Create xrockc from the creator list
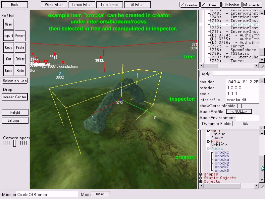Image resolution: width=265 pixels, height=199 pixels. click(222, 152)
